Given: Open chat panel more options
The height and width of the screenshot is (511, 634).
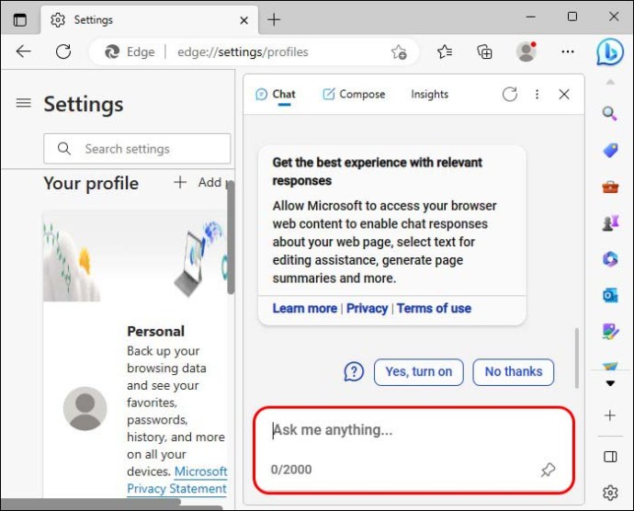Looking at the screenshot, I should tap(537, 95).
